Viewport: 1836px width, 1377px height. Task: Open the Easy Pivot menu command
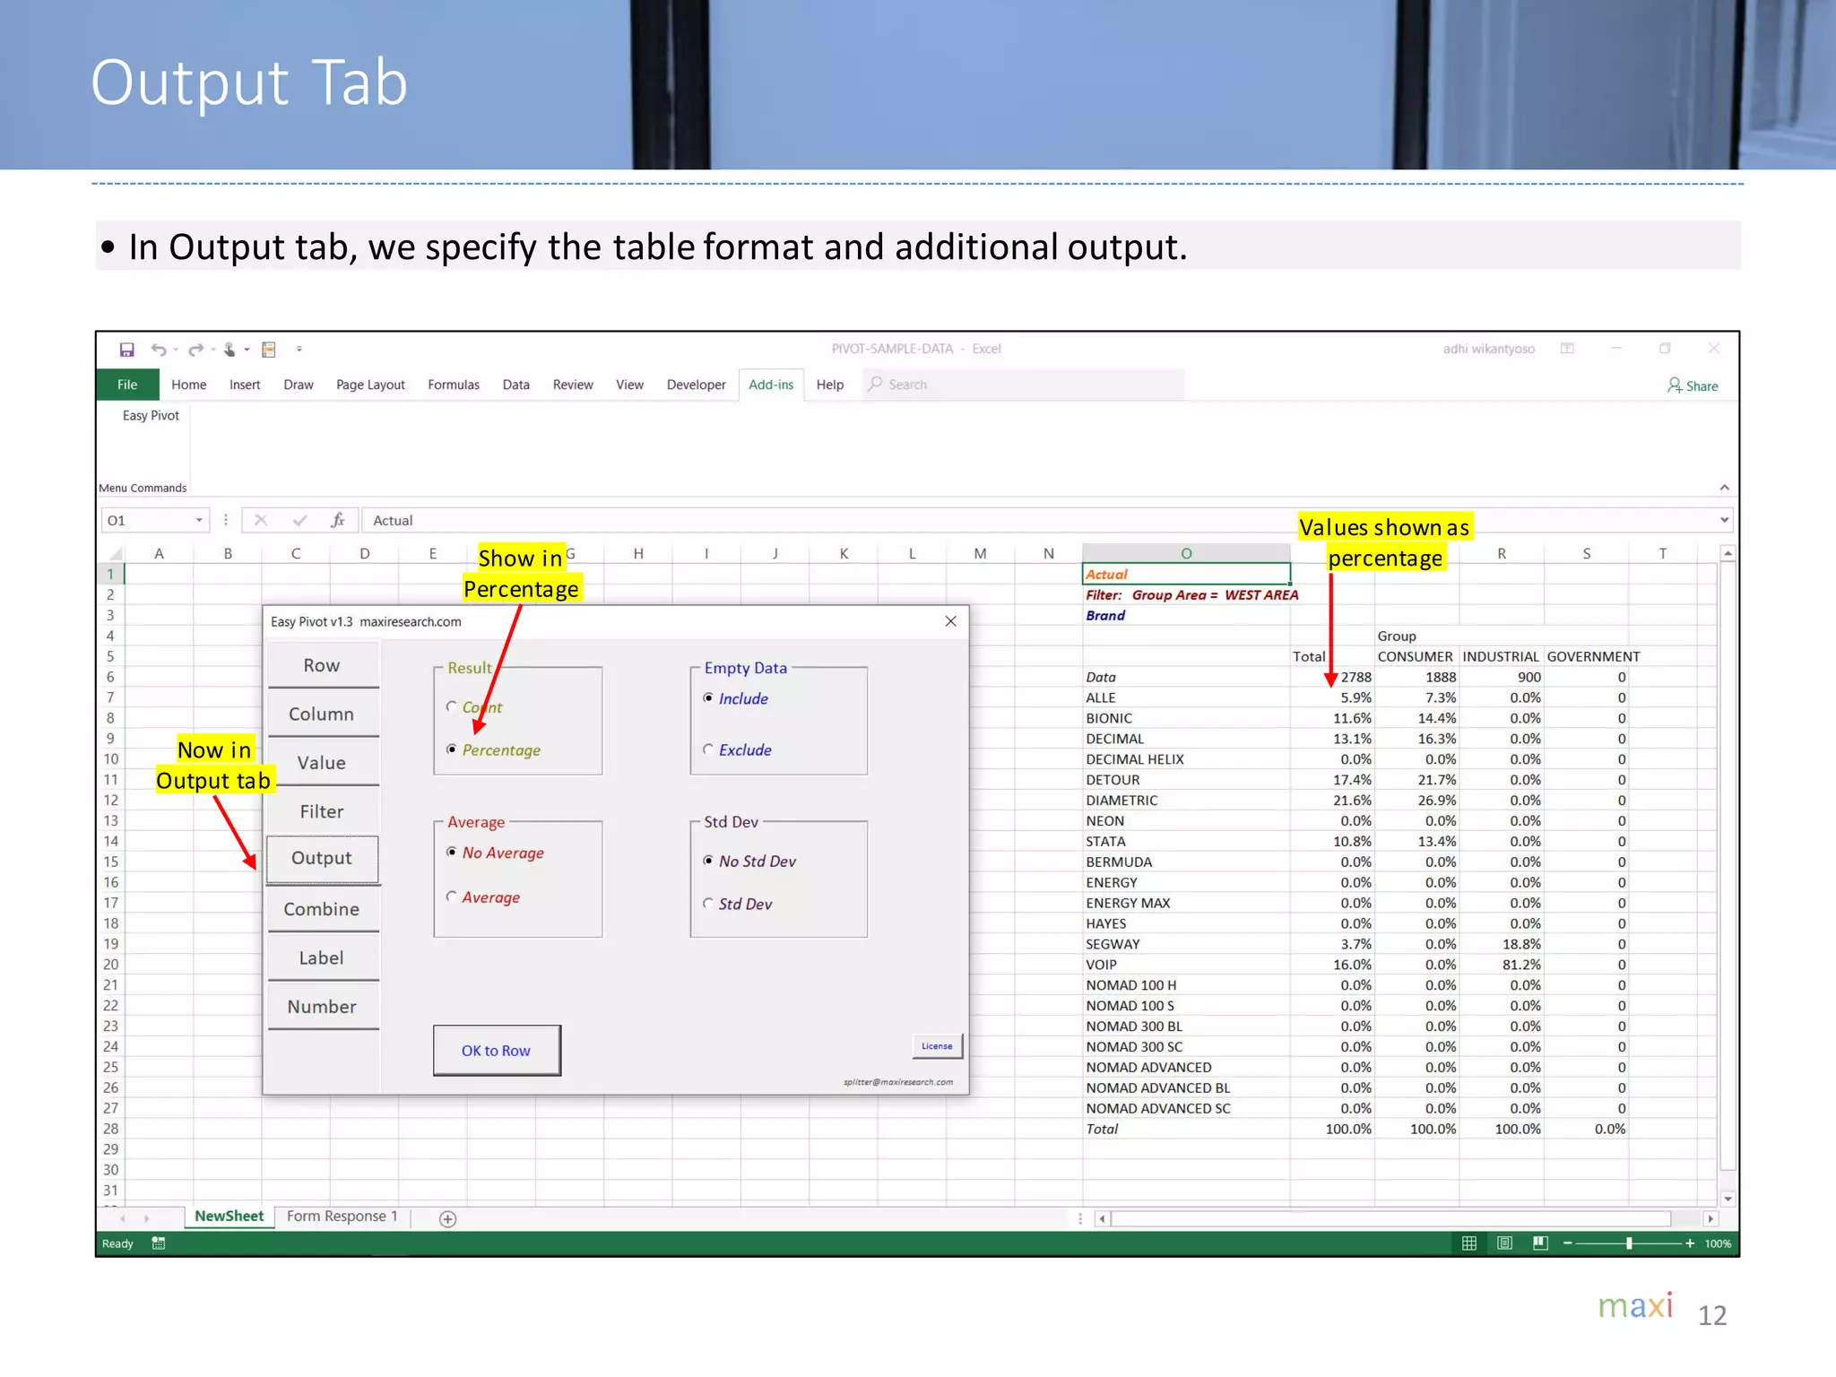point(151,416)
